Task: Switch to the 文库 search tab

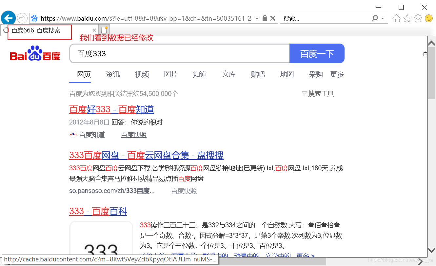Action: pyautogui.click(x=229, y=74)
